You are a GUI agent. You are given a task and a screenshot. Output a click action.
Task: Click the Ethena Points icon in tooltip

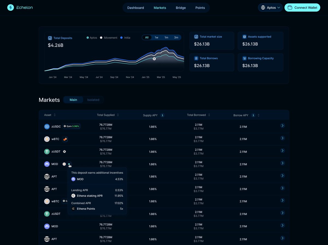pos(73,209)
